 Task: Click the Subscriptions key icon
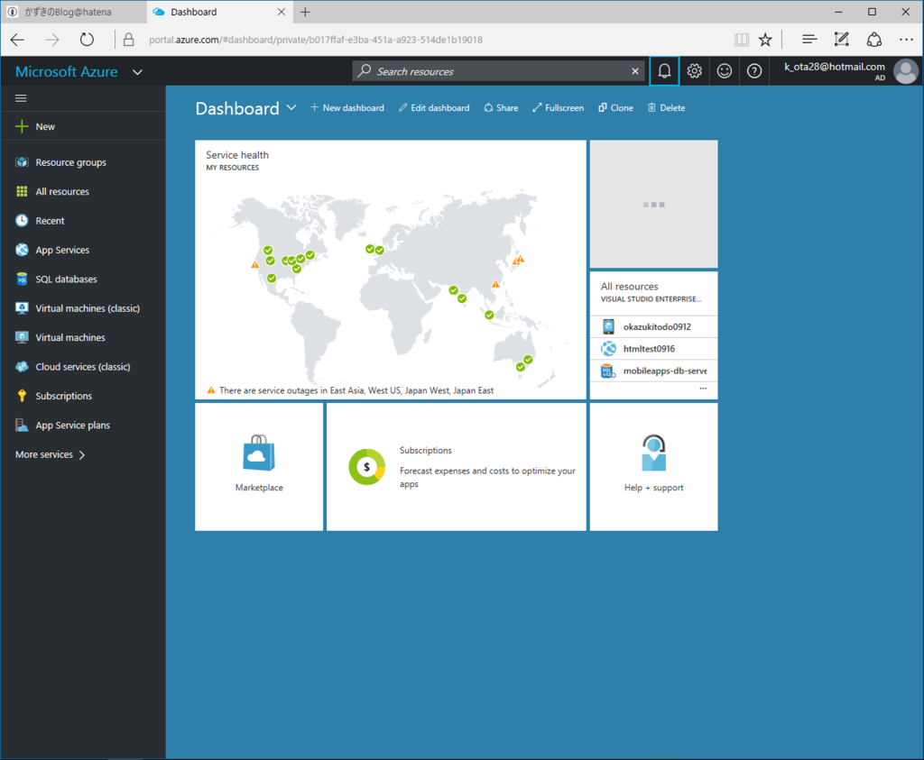[22, 396]
